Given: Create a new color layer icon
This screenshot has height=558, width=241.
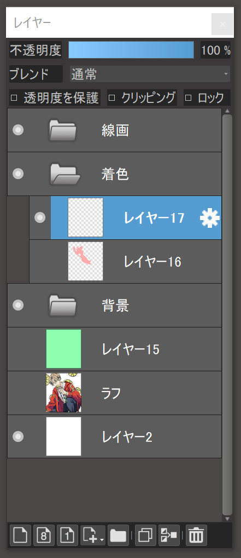Looking at the screenshot, I should tap(21, 535).
